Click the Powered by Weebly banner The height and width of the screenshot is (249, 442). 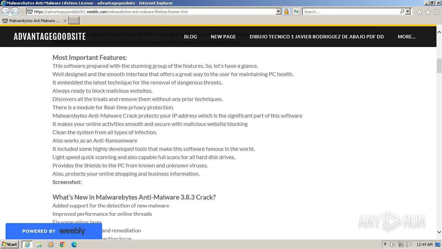54,231
